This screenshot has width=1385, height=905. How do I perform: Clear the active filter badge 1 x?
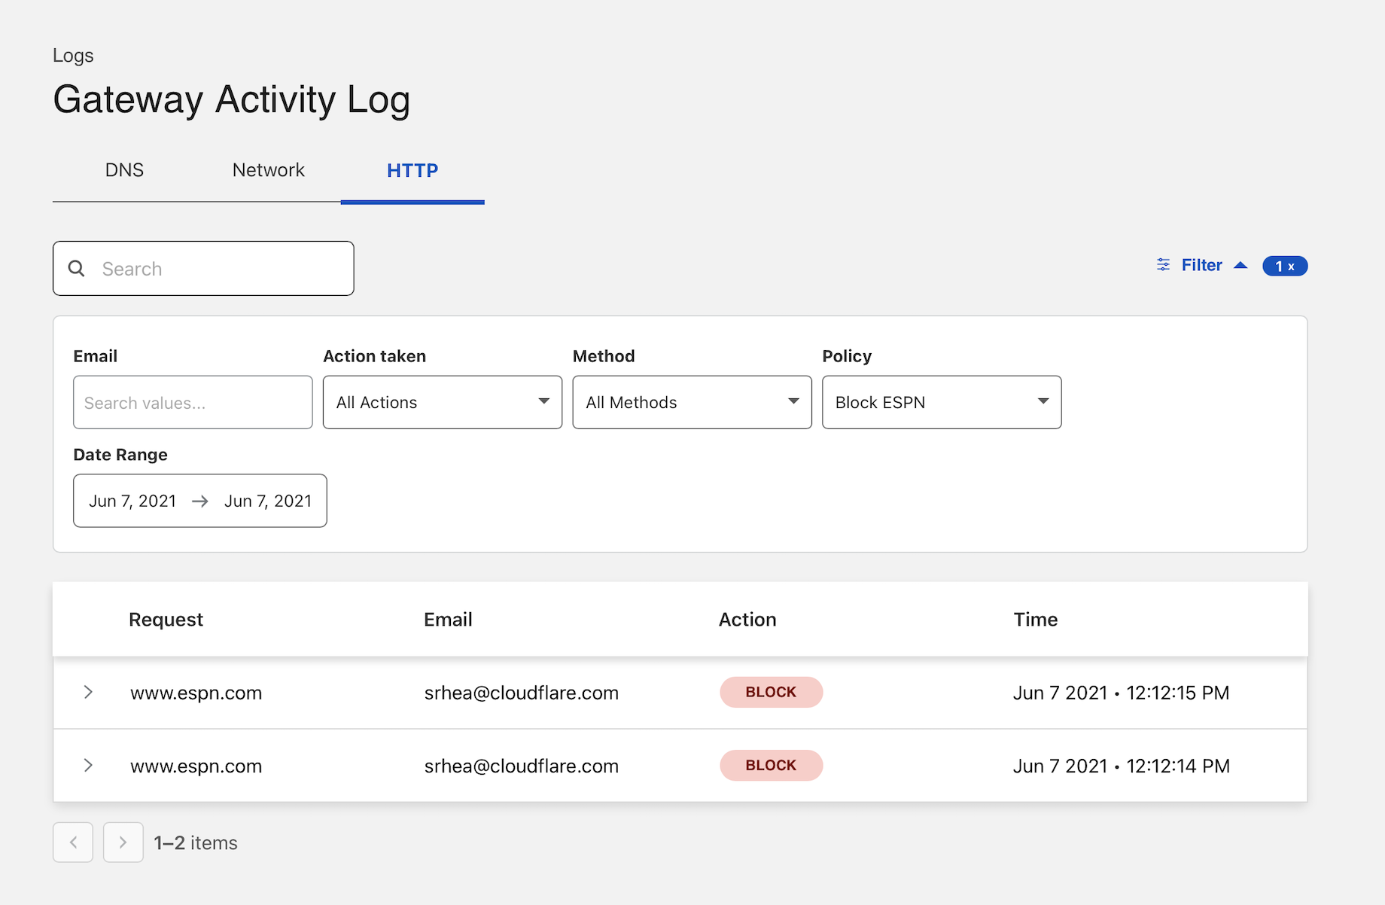[x=1284, y=266]
